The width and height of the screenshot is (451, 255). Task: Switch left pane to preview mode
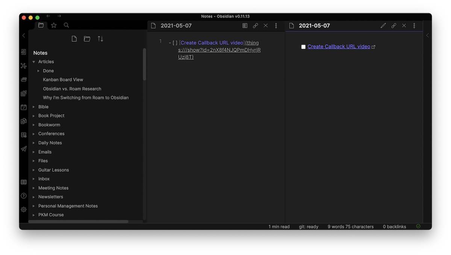coord(245,26)
